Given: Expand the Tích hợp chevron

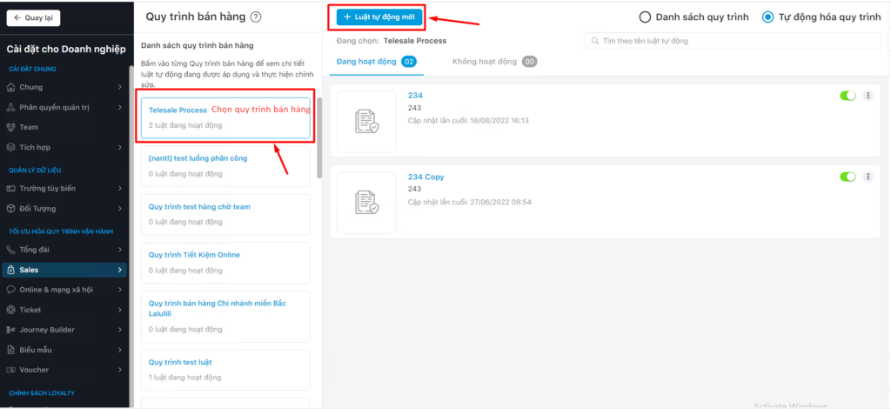Looking at the screenshot, I should [120, 147].
